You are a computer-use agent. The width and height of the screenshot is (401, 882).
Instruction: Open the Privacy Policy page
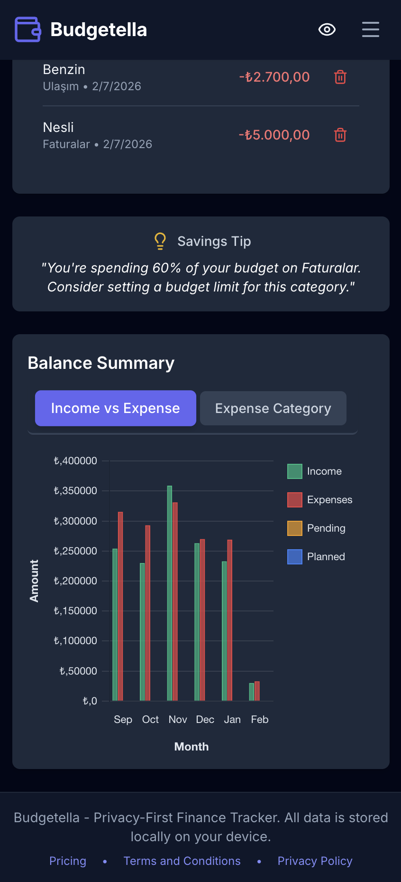coord(315,861)
